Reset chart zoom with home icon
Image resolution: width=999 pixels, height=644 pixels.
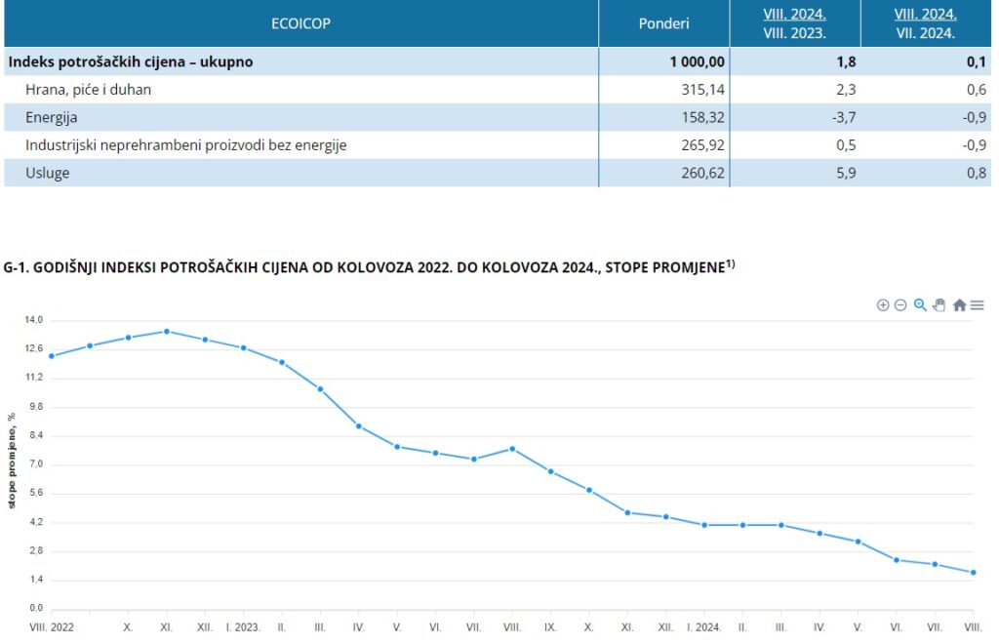point(959,305)
